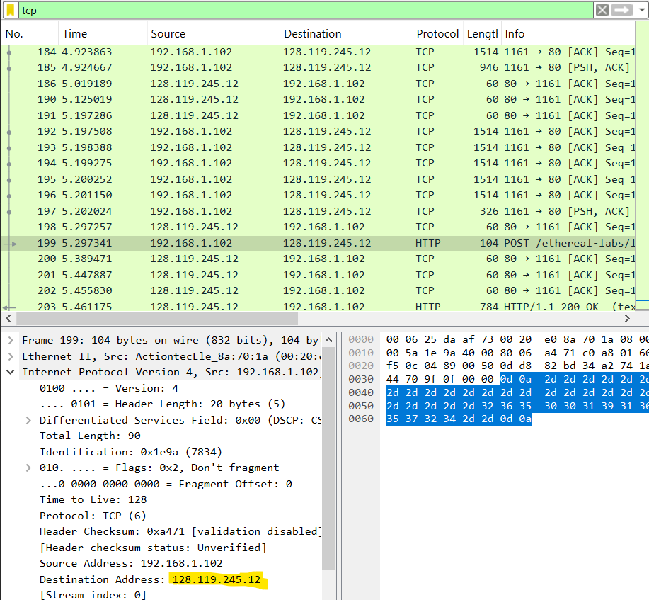This screenshot has width=649, height=600.
Task: Collapse the Internet Protocol Version 4 node
Action: 11,372
